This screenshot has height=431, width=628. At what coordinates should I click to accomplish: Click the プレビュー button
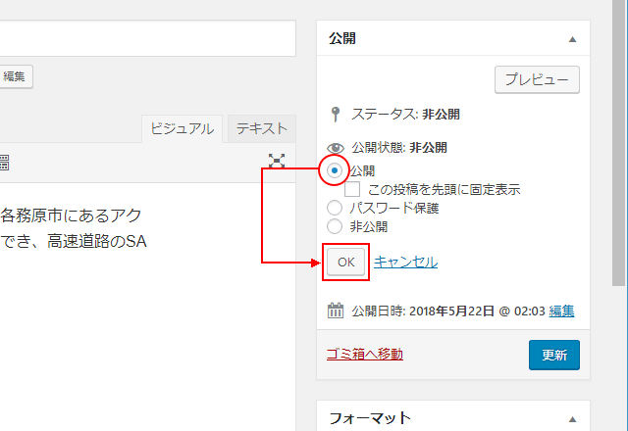coord(537,79)
